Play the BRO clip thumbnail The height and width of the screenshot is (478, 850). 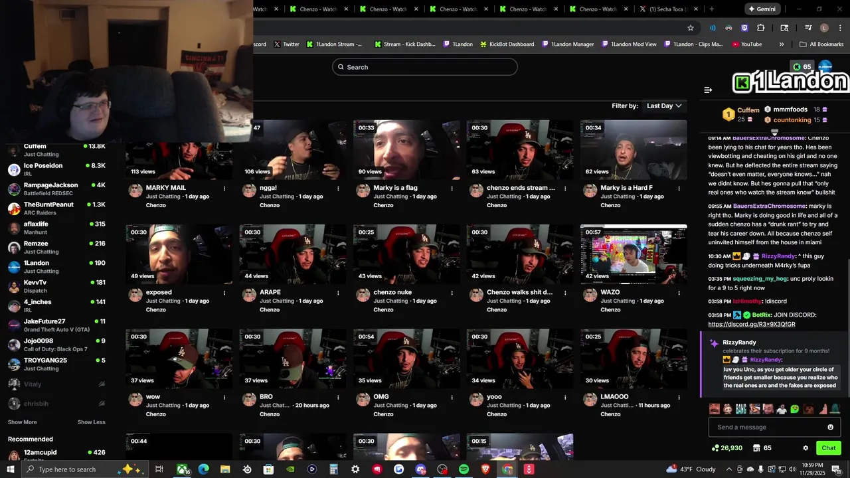pyautogui.click(x=293, y=358)
